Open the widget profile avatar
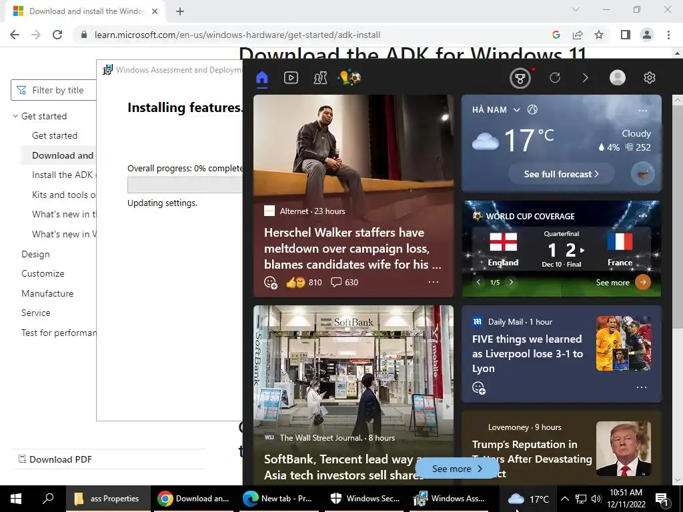The height and width of the screenshot is (512, 683). pos(617,78)
